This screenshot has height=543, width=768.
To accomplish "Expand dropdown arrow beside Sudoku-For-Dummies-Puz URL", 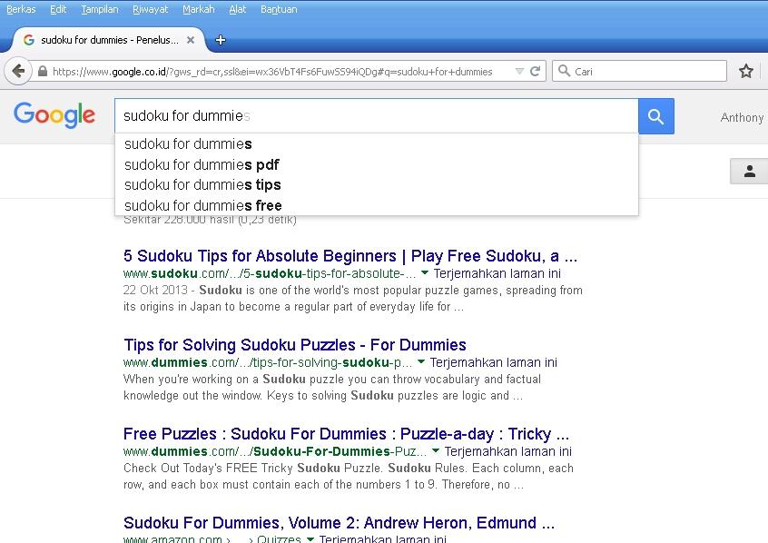I will point(436,451).
